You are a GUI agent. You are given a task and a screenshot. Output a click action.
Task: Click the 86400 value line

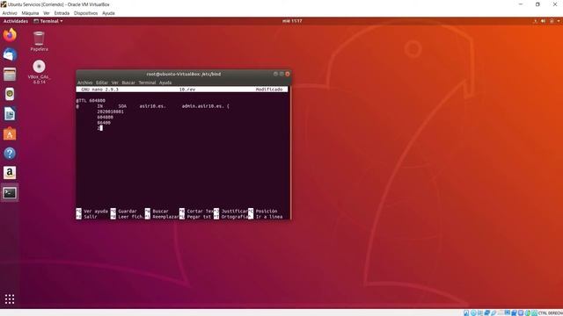coord(104,123)
